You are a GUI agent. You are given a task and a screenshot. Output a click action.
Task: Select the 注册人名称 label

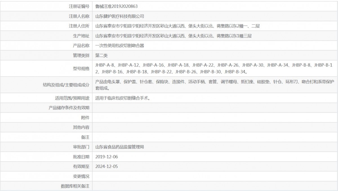(79, 16)
